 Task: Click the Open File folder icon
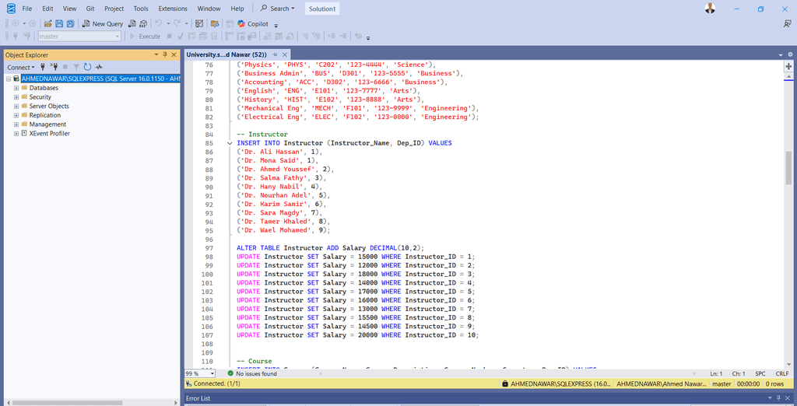pyautogui.click(x=47, y=24)
